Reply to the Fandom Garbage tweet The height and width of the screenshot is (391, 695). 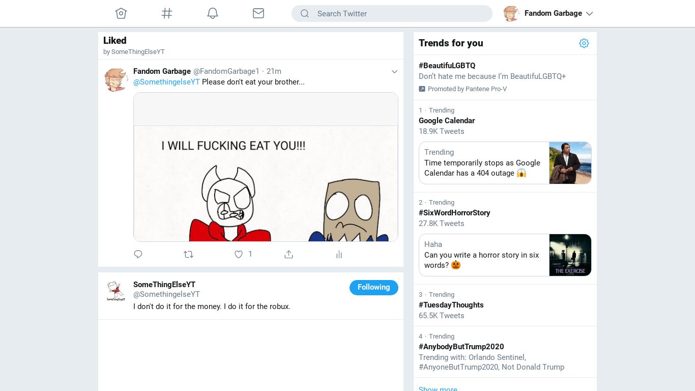pos(138,254)
